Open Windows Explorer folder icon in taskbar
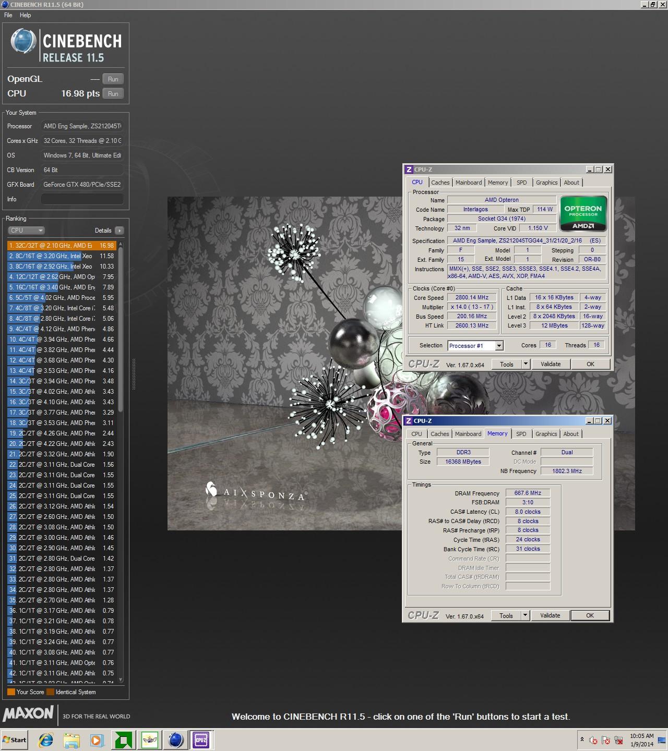668x751 pixels. point(71,740)
